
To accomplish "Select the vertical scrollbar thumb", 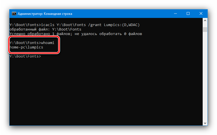I will [205, 29].
